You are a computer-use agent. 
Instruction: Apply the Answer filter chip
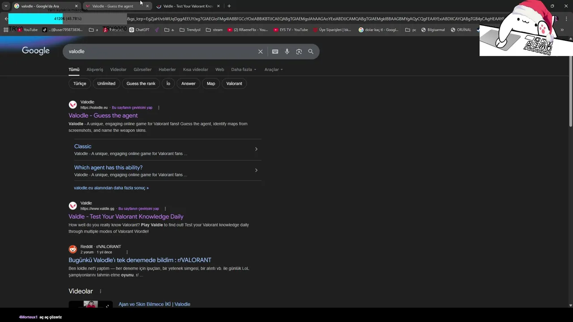[188, 84]
